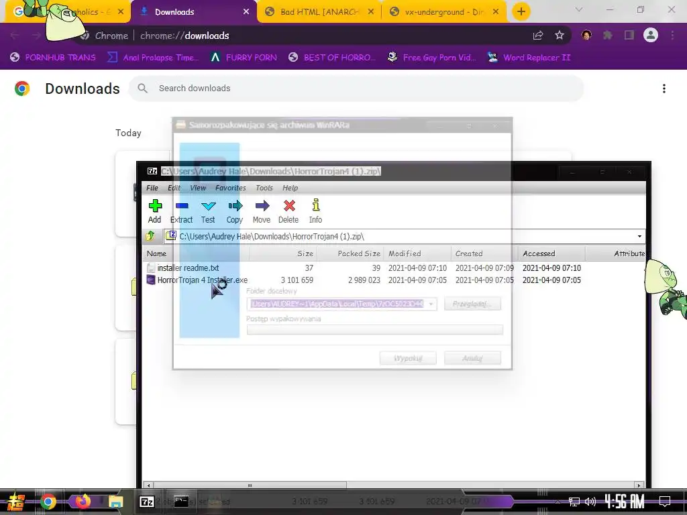687x515 pixels.
Task: Sort 7-Zip list by Name column
Action: 197,253
